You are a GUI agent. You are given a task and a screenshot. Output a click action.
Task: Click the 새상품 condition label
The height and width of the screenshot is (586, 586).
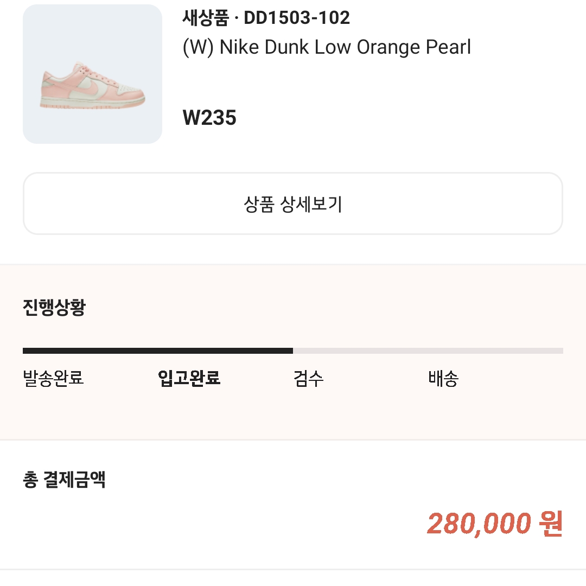tap(205, 18)
